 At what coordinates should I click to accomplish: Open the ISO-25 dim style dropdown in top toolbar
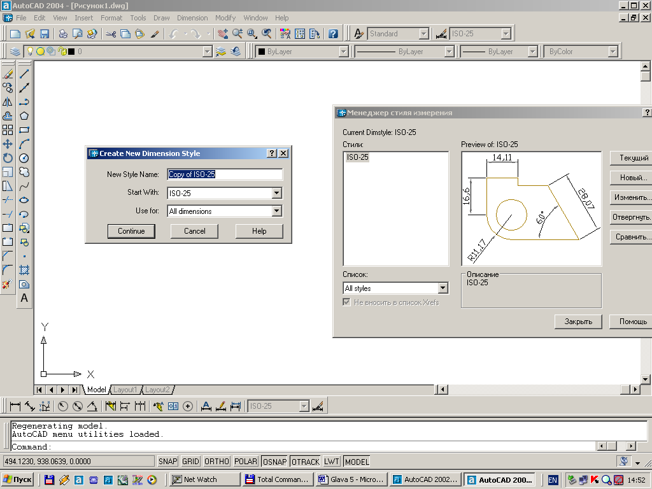click(506, 34)
